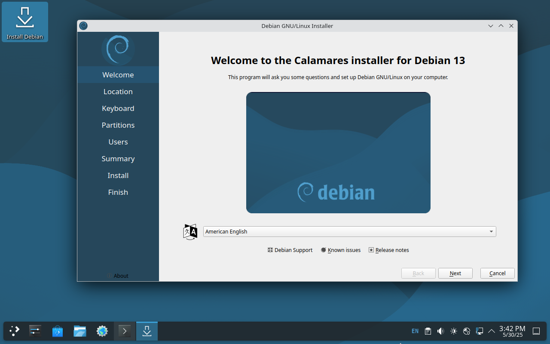Click the Next button

pyautogui.click(x=455, y=273)
